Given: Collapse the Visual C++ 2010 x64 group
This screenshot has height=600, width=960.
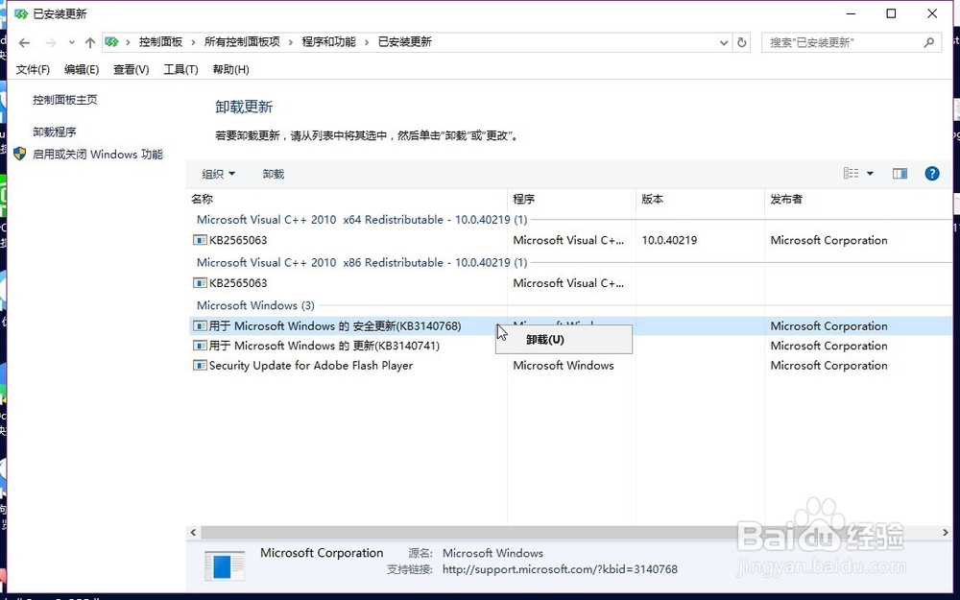Looking at the screenshot, I should [362, 220].
